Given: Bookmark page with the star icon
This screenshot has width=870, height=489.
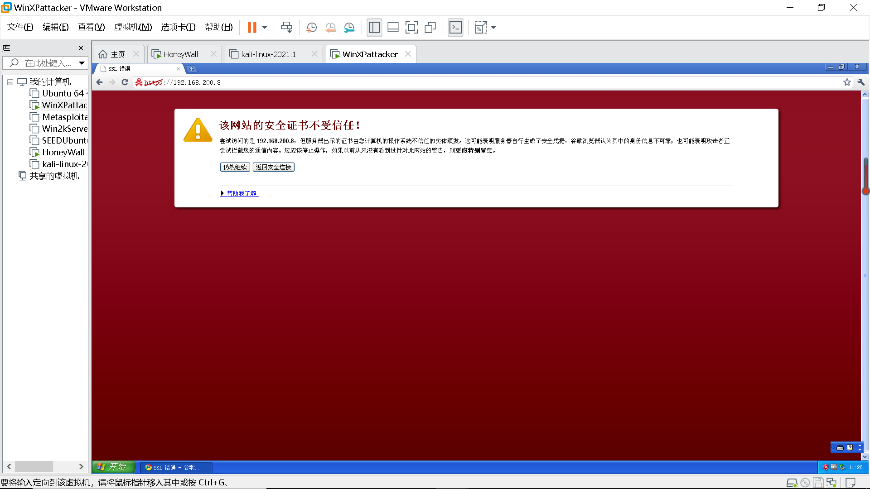Looking at the screenshot, I should [x=846, y=82].
